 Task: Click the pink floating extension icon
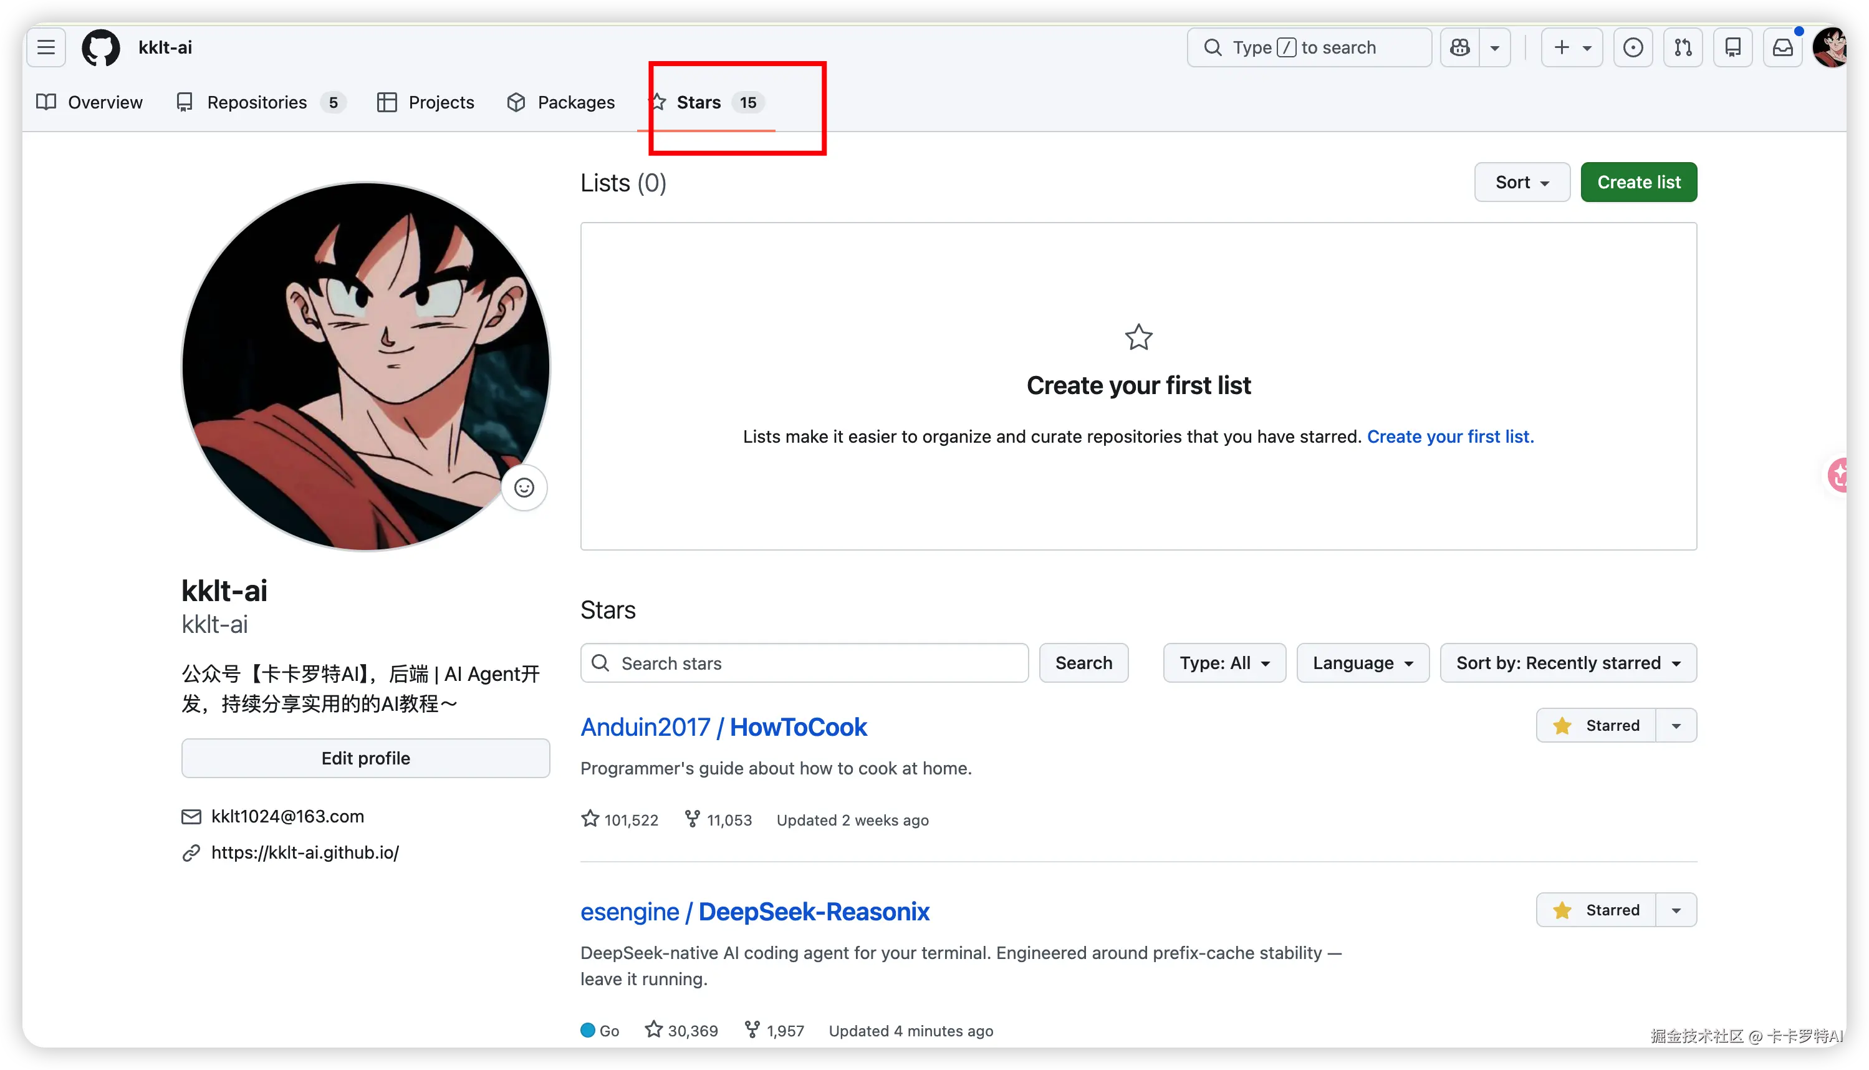[x=1838, y=475]
